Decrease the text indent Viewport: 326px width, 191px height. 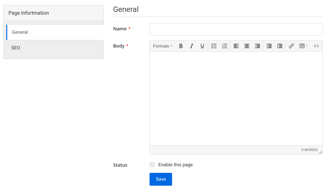click(x=269, y=46)
